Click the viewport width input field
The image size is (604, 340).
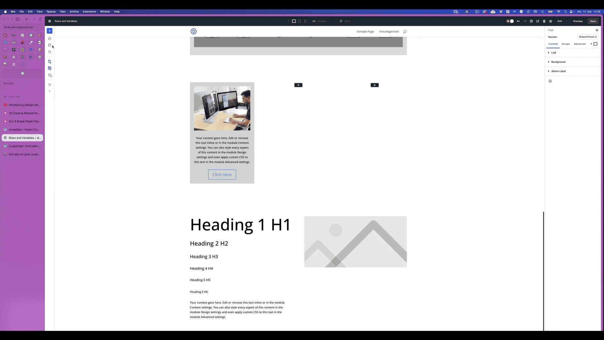pos(321,21)
